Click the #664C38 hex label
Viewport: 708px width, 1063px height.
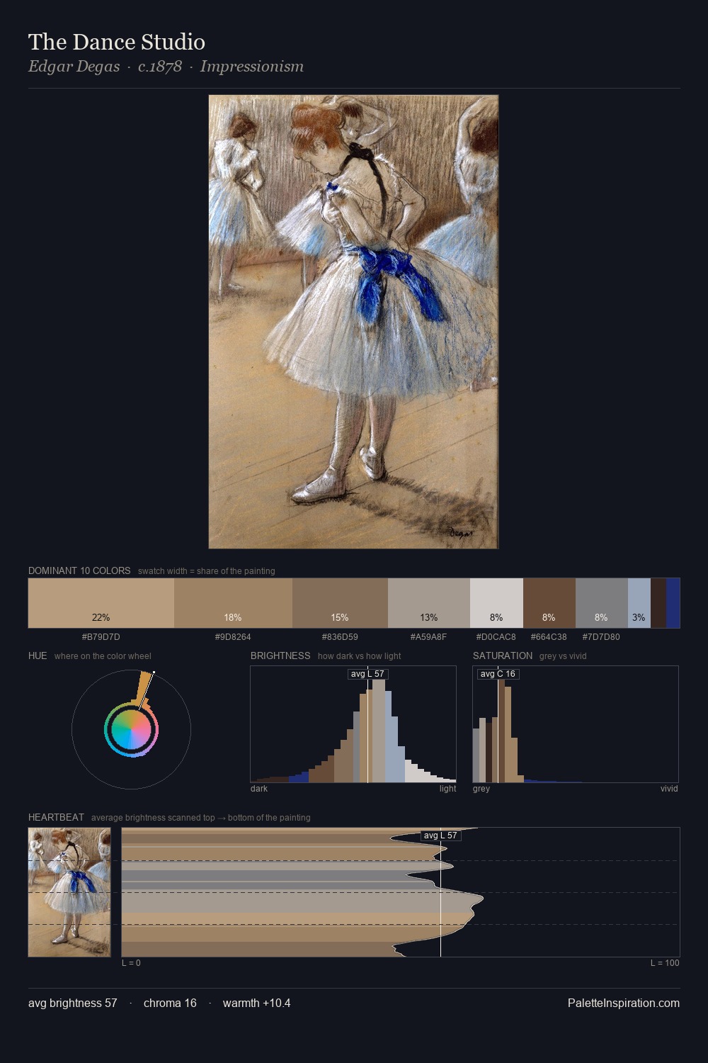click(549, 637)
